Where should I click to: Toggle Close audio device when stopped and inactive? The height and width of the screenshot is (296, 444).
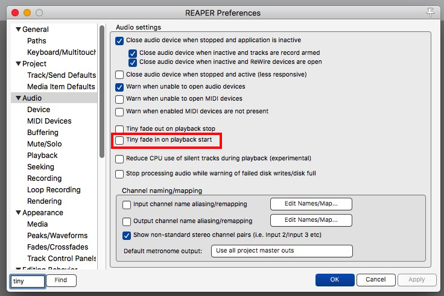(119, 41)
